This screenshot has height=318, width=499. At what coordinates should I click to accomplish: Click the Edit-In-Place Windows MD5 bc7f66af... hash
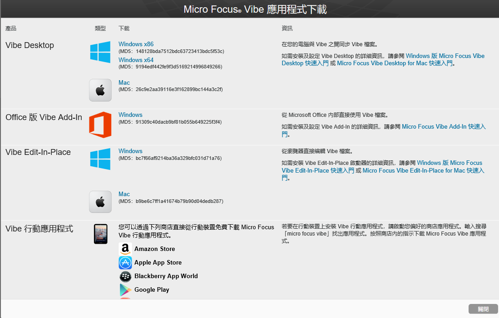pos(170,158)
